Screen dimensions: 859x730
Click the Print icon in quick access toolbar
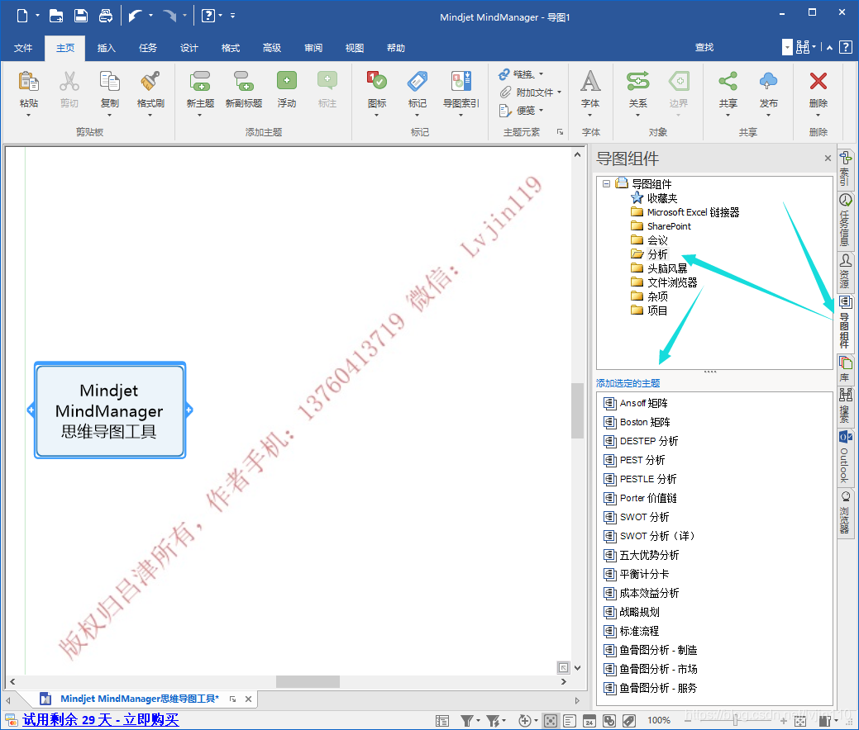106,16
